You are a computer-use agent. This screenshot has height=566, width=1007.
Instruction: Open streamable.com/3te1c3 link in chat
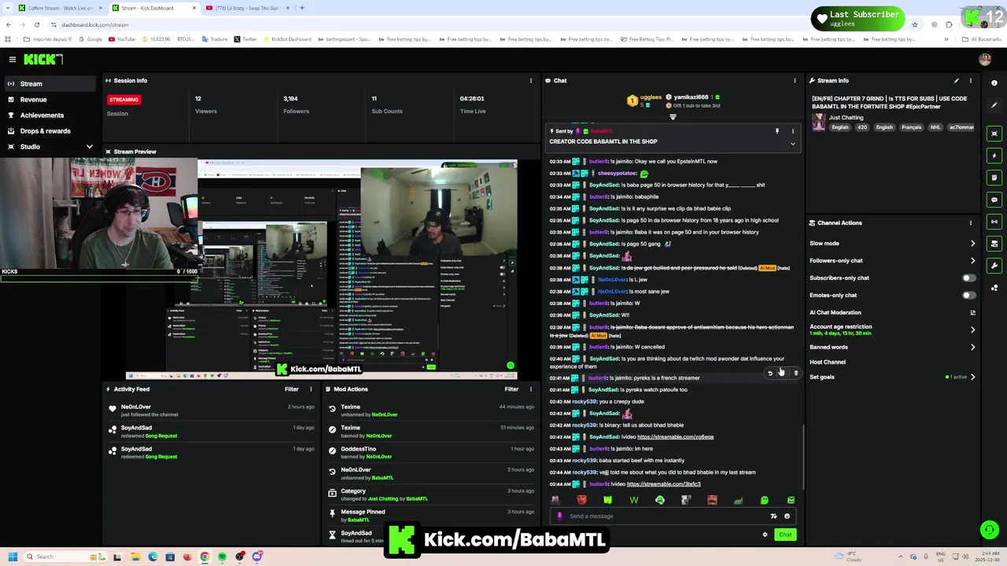coord(663,484)
